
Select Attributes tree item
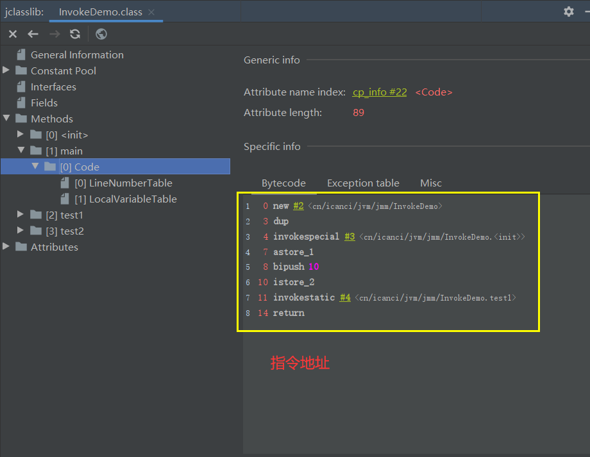(55, 247)
